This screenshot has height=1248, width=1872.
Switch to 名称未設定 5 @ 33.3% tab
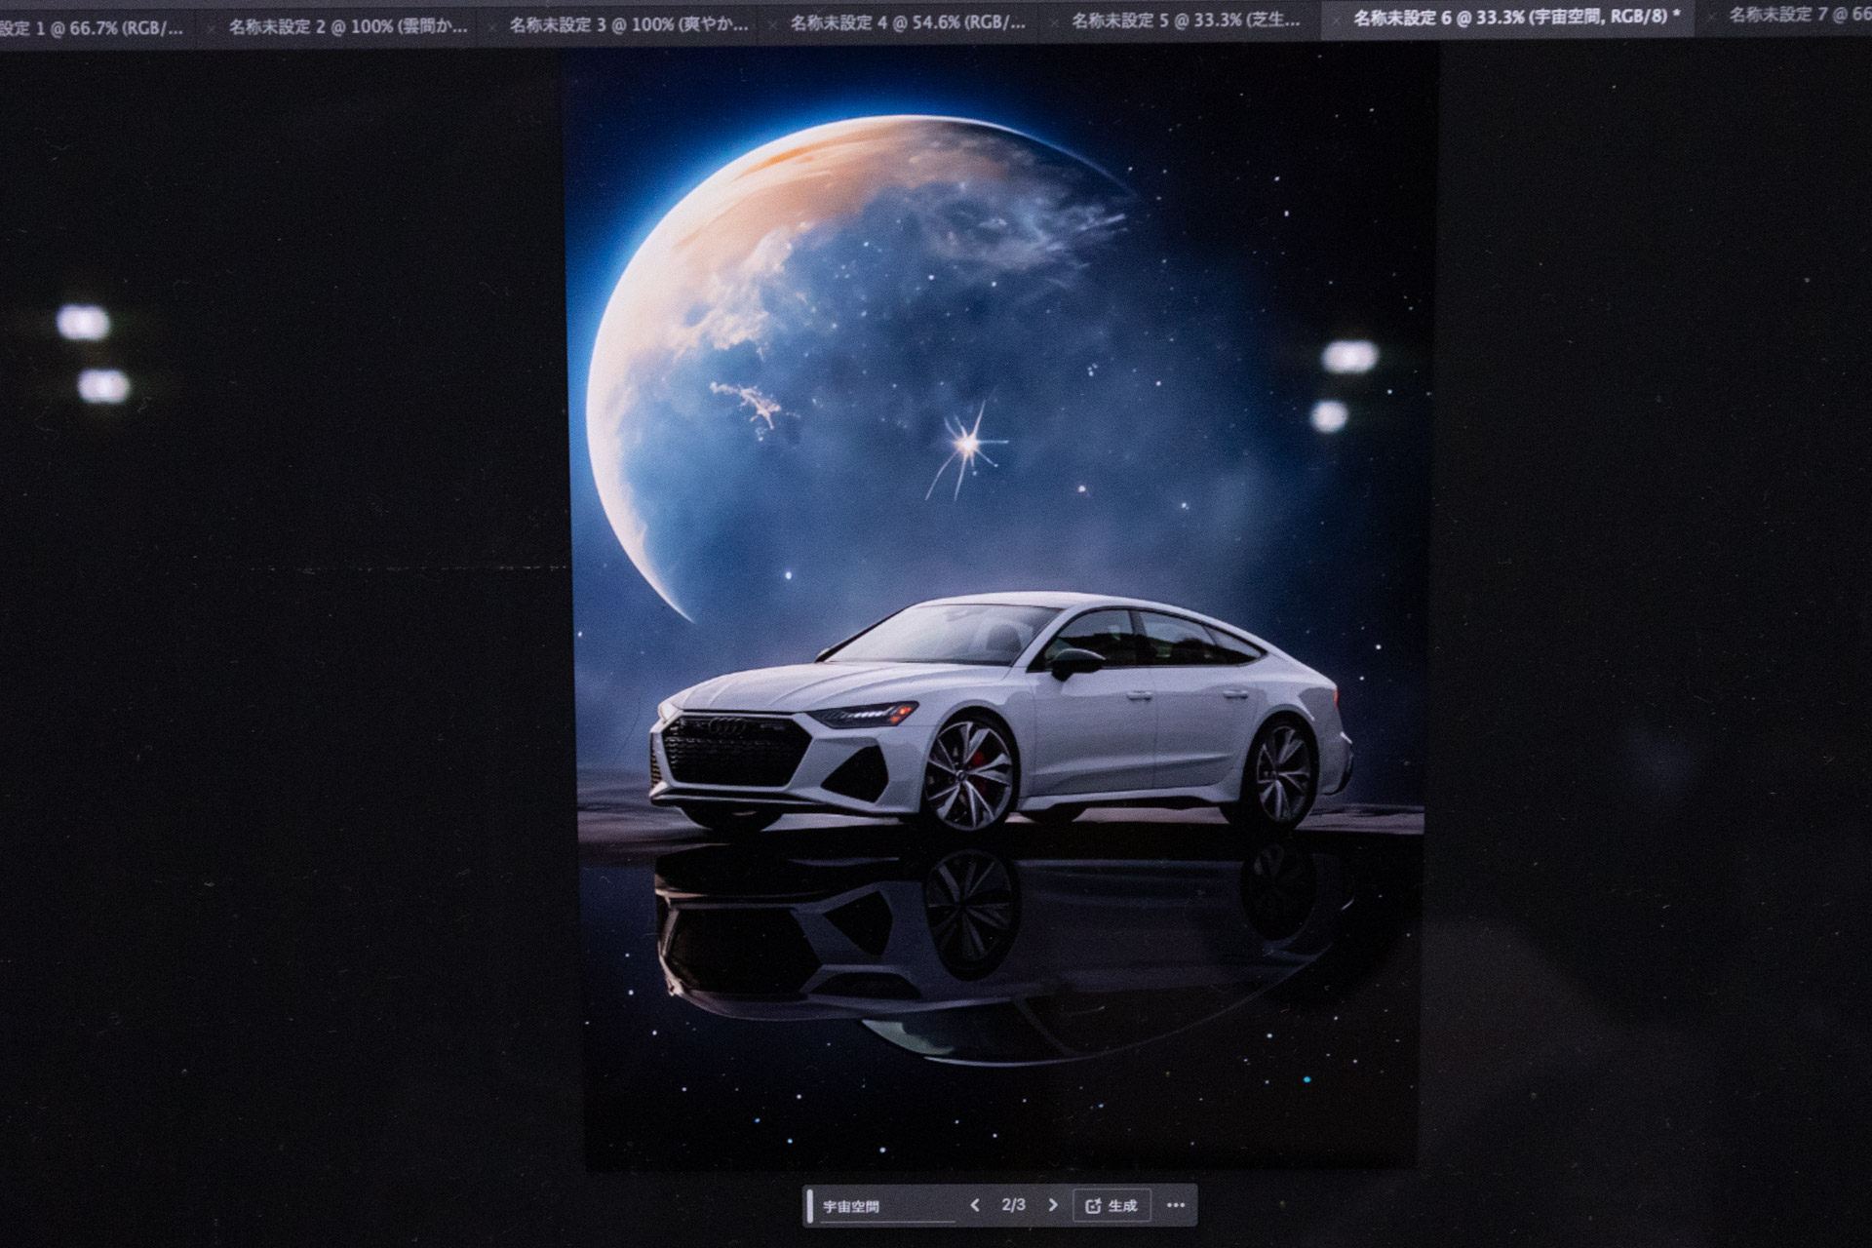tap(1186, 19)
